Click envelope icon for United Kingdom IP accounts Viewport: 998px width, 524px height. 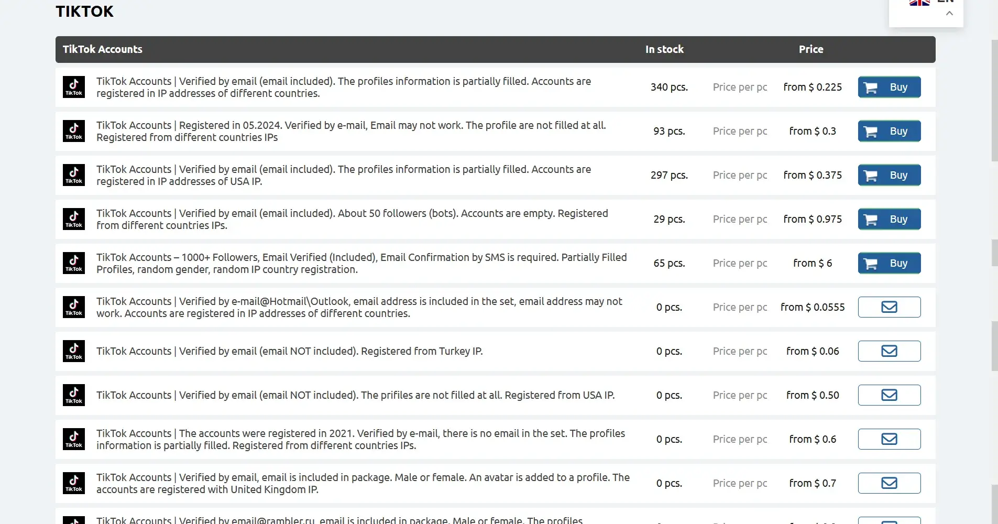[x=889, y=483]
